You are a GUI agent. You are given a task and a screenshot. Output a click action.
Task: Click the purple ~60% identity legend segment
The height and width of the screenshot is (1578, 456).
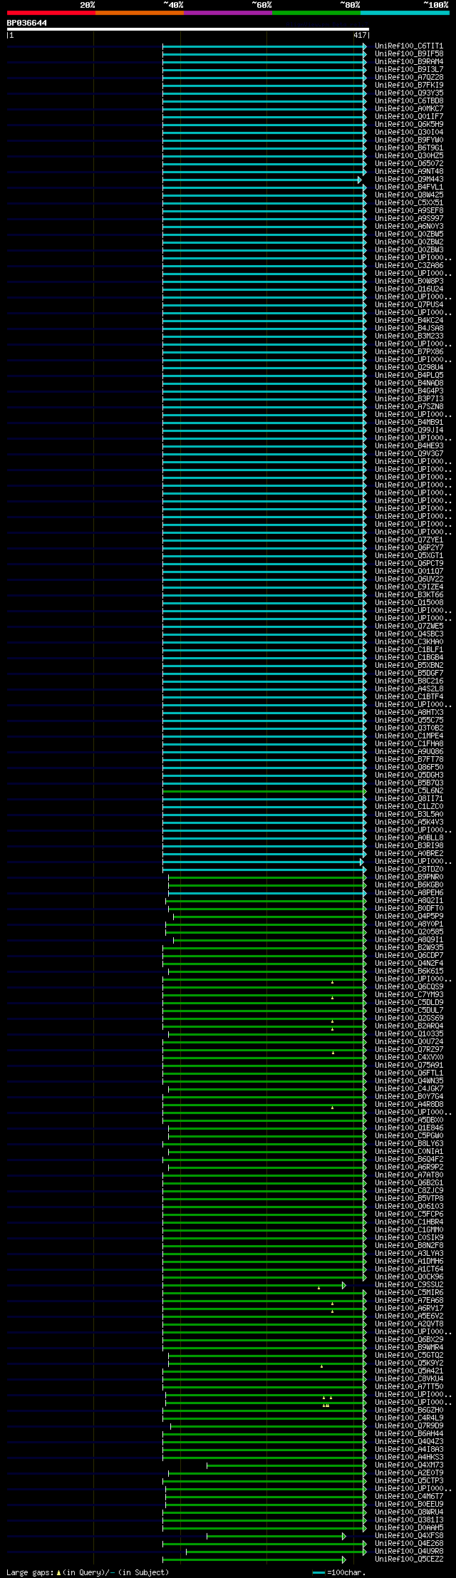[x=227, y=13]
